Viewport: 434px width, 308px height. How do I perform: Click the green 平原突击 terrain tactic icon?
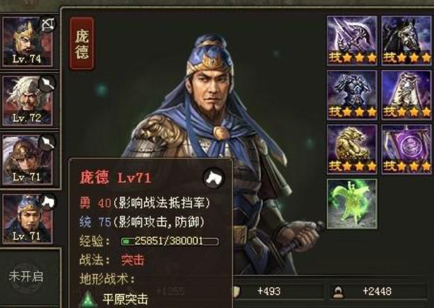click(88, 300)
